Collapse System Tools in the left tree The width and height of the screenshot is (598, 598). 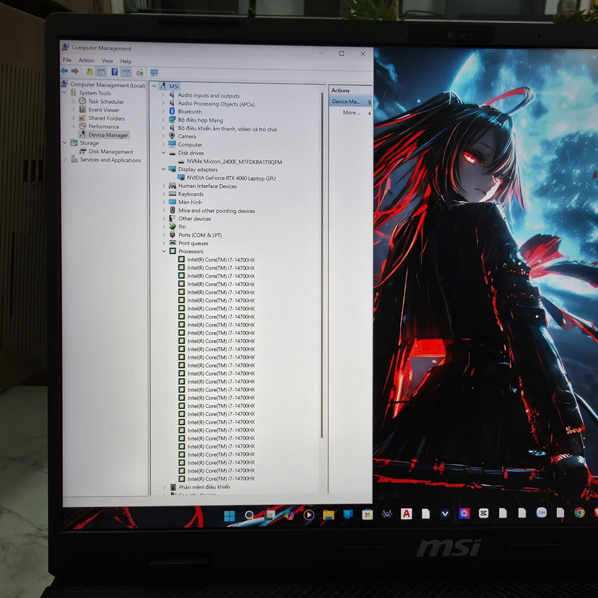click(64, 93)
